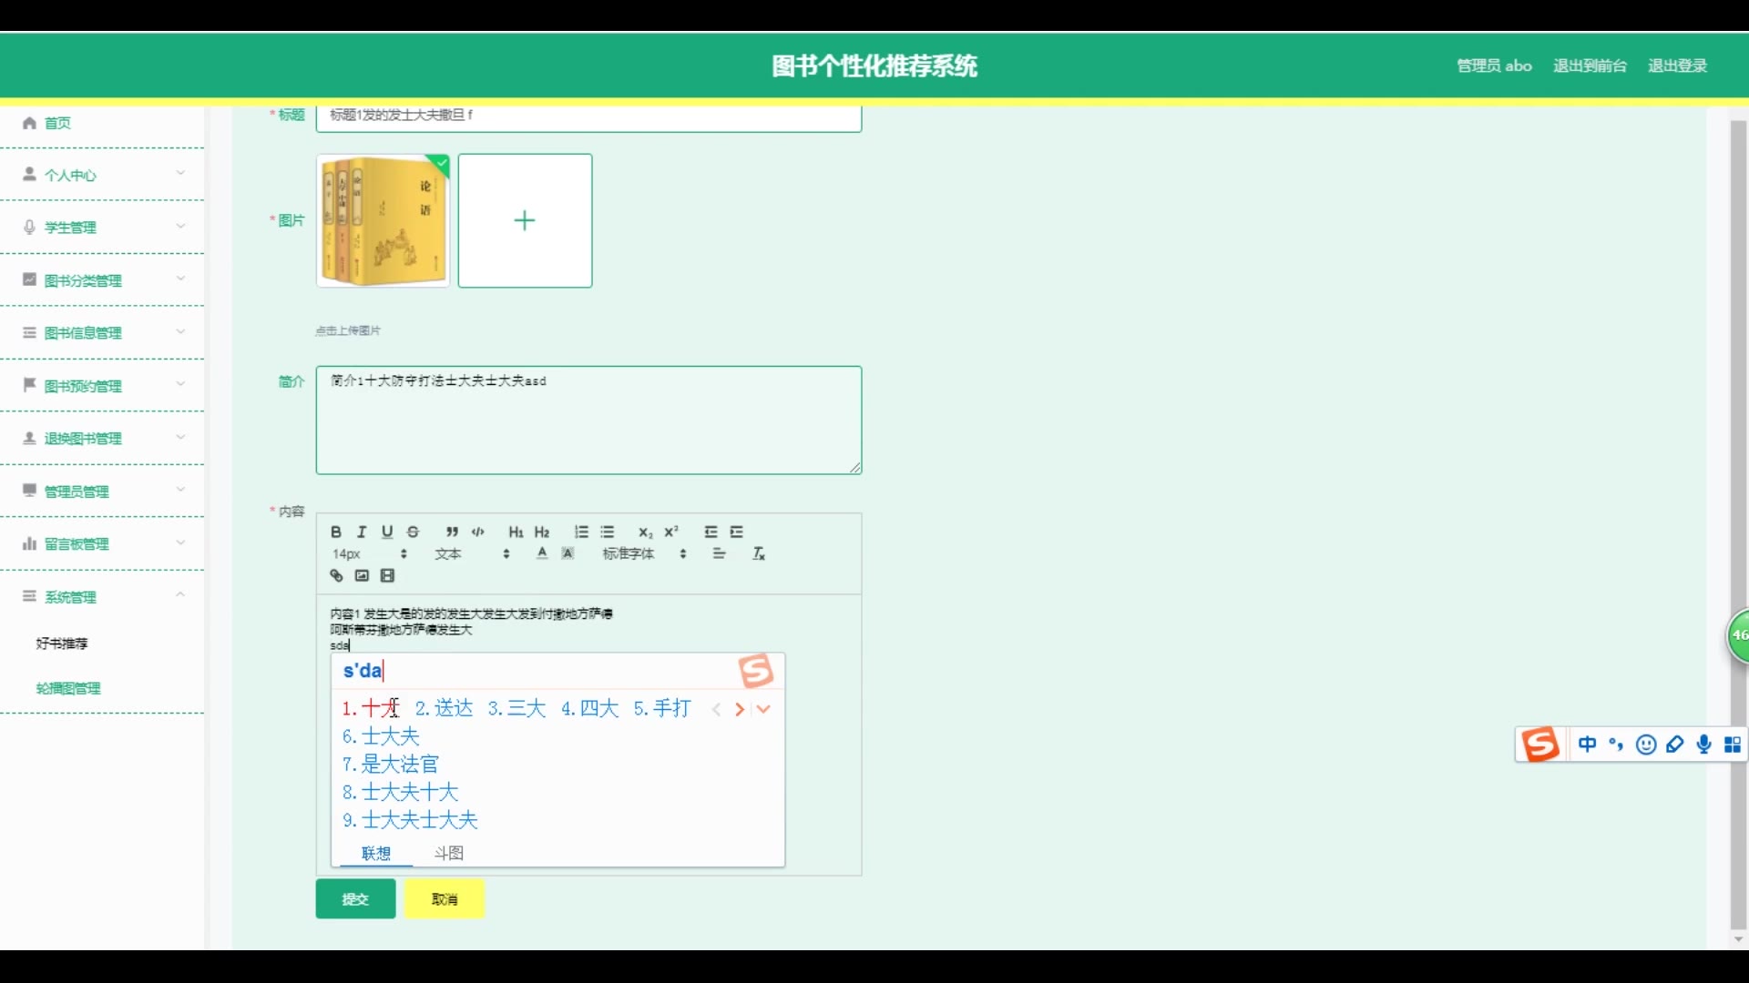Clear formatting icon in editor
The image size is (1749, 983).
click(x=758, y=554)
